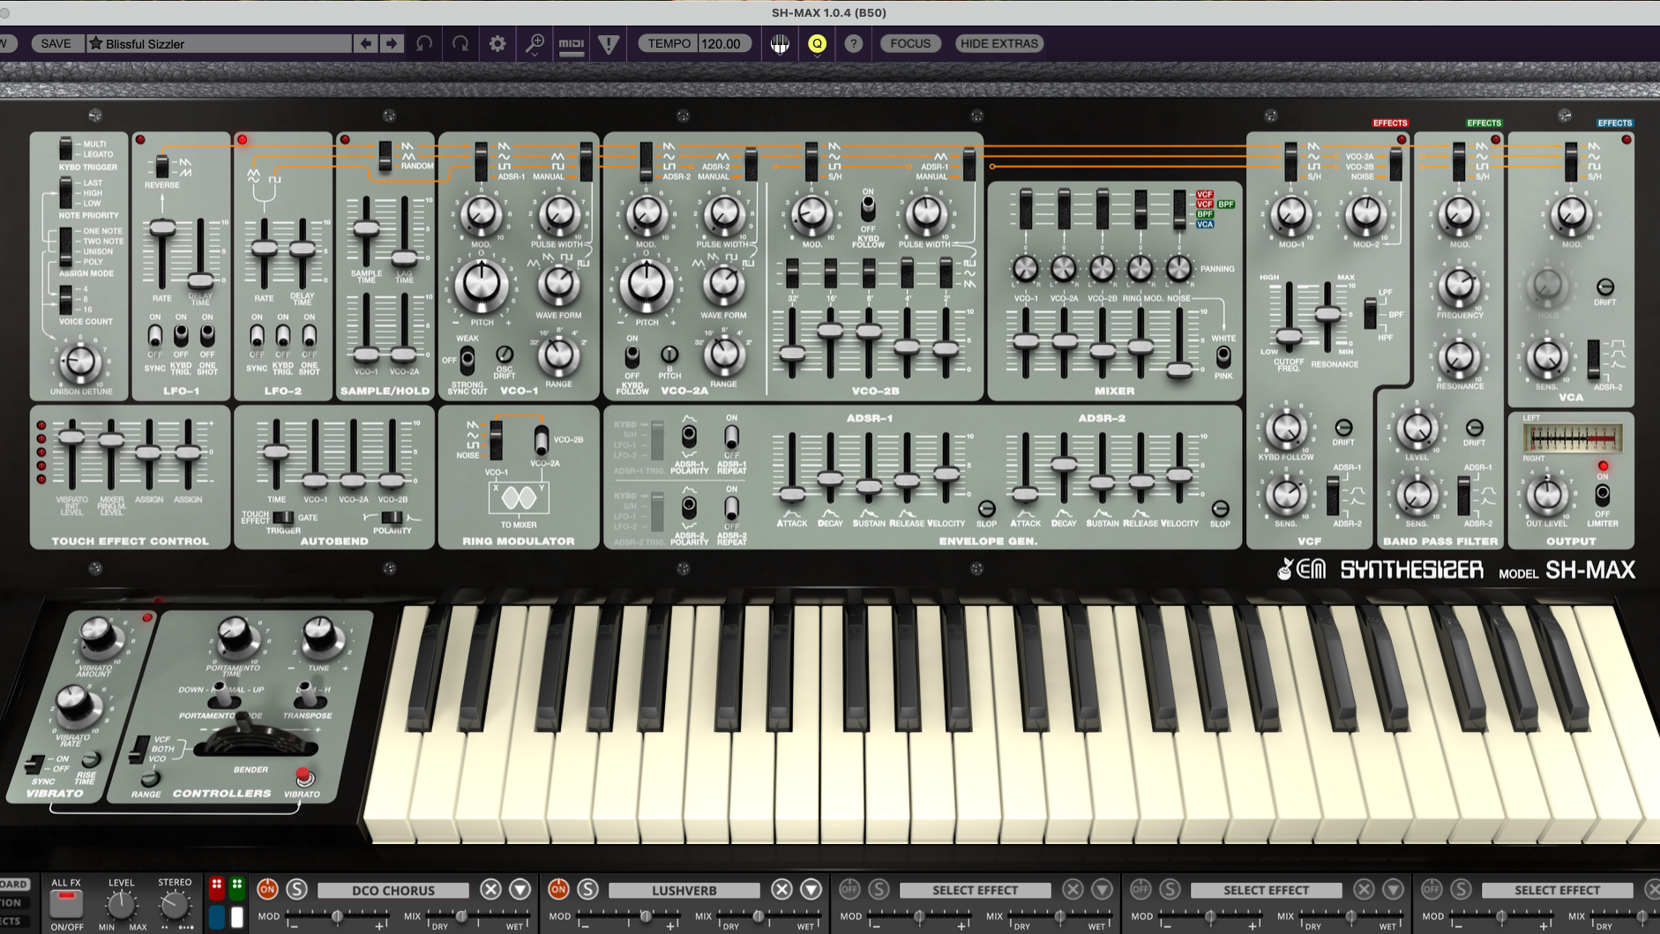Click the FOCUS button in the toolbar
1660x934 pixels.
(x=910, y=43)
